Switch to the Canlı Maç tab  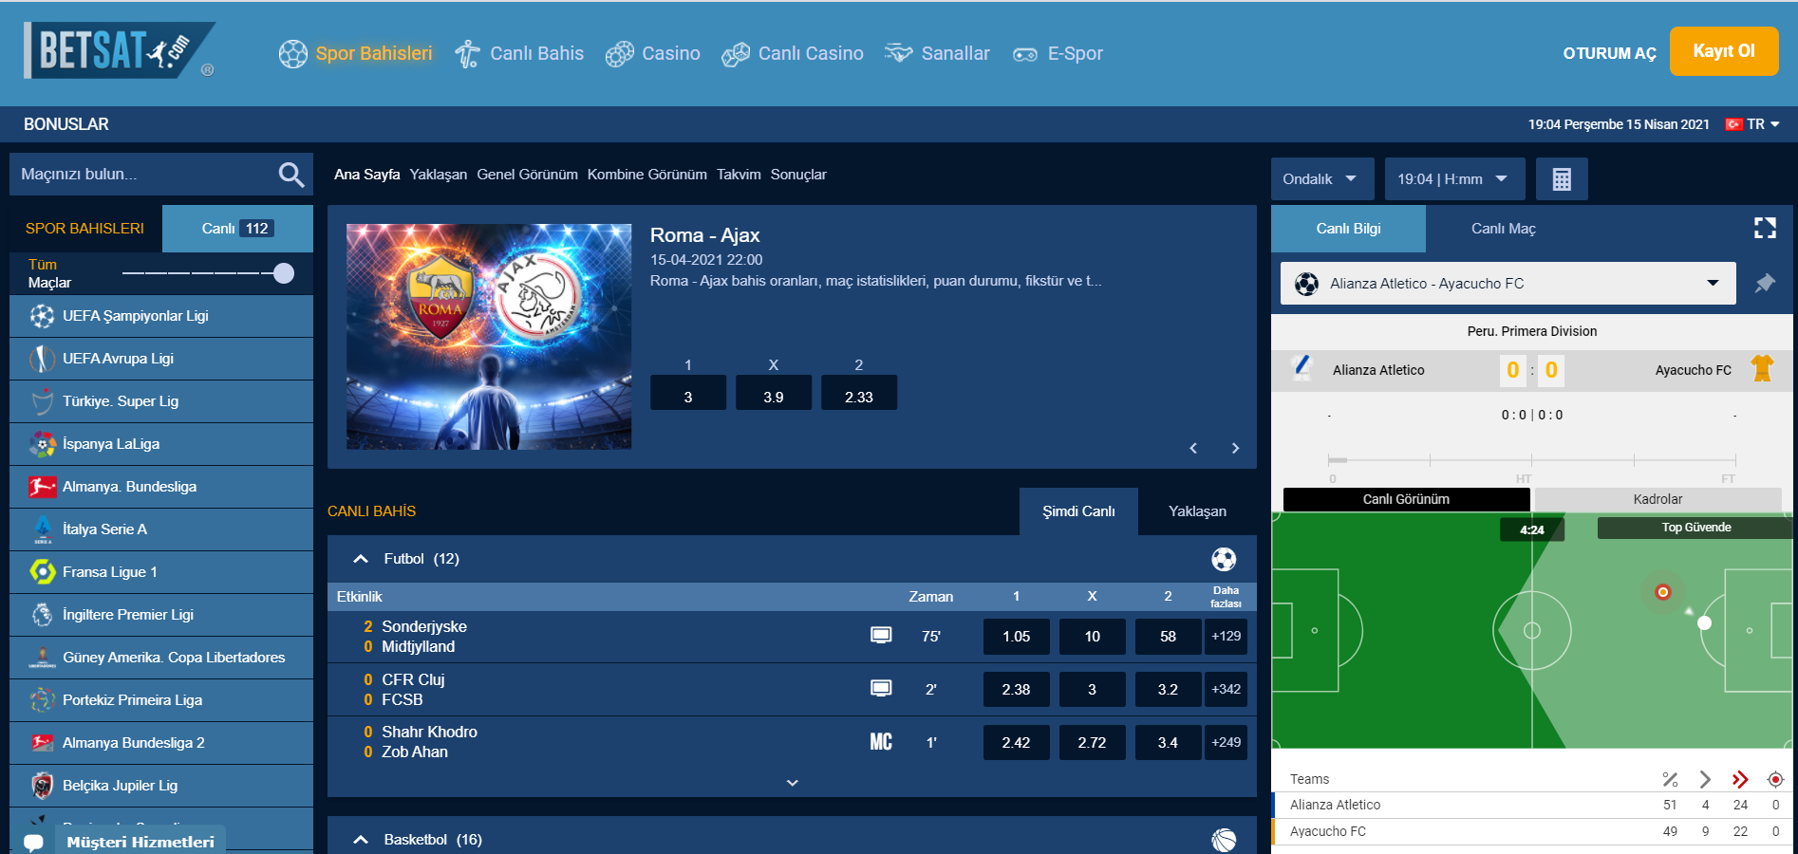coord(1503,229)
